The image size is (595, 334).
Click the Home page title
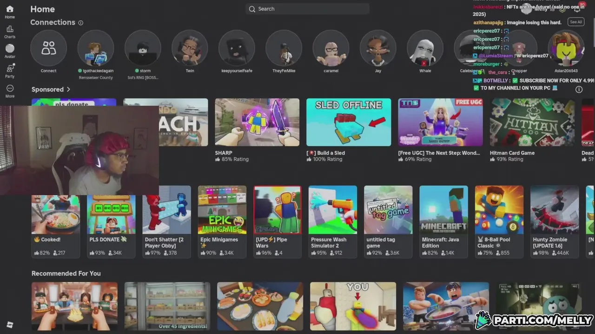pyautogui.click(x=42, y=9)
